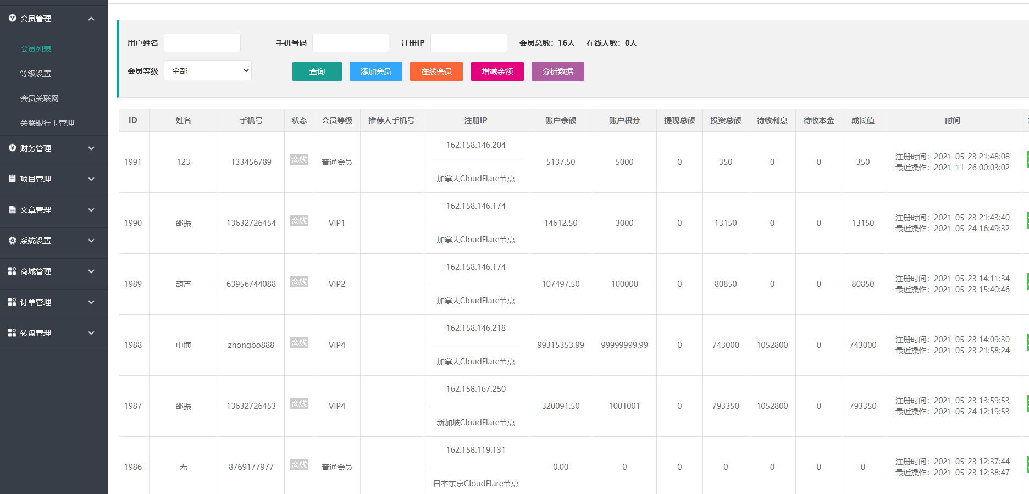Screen dimensions: 1029x494
Task: Collapse the 会员管理 menu chevron
Action: [x=91, y=19]
